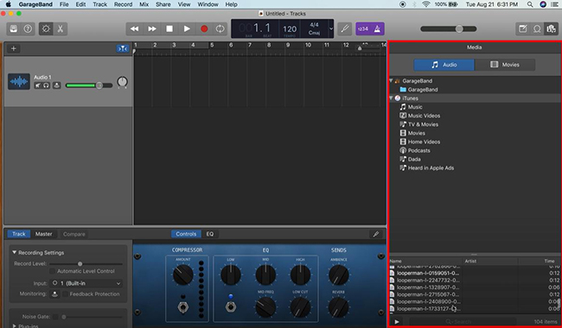The width and height of the screenshot is (562, 328).
Task: Click the Audio 1 waveform track icon
Action: [19, 81]
